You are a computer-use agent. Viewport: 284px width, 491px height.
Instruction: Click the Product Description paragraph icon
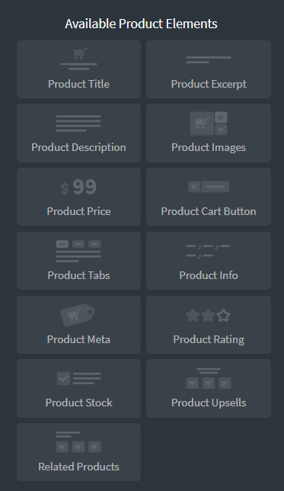[x=78, y=124]
